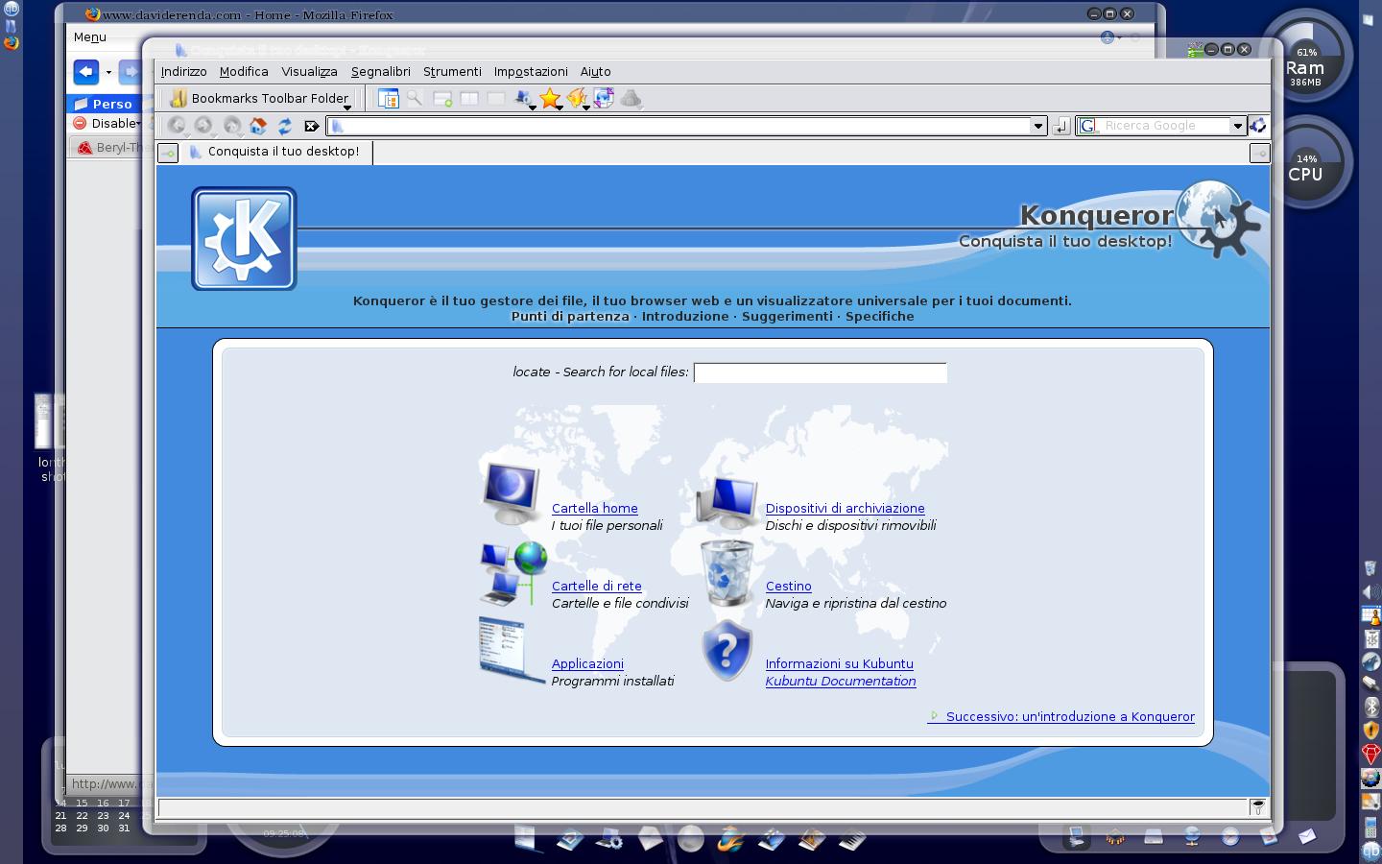Viewport: 1382px width, 864px height.
Task: Open the Visualizza menu
Action: pyautogui.click(x=309, y=71)
